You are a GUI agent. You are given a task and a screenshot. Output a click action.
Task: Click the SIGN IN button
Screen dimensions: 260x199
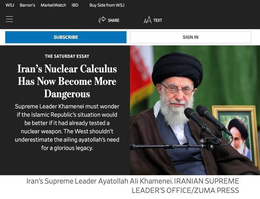tap(190, 37)
